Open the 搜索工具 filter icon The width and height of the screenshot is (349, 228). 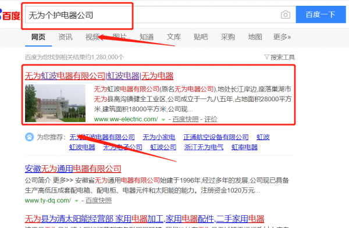click(266, 57)
